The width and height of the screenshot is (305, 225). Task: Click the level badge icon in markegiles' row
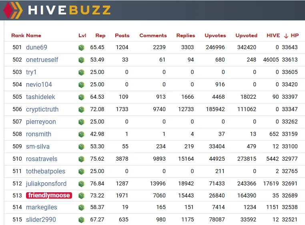pyautogui.click(x=81, y=207)
